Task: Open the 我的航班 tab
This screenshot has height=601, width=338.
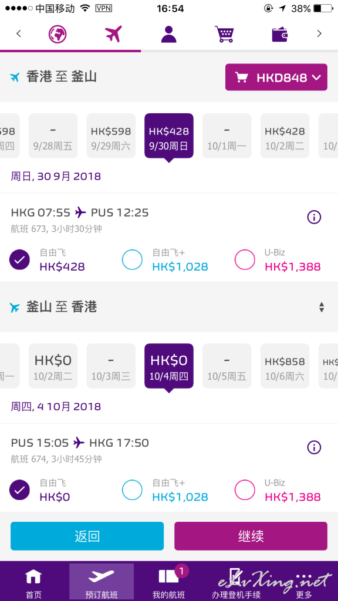Action: tap(168, 583)
